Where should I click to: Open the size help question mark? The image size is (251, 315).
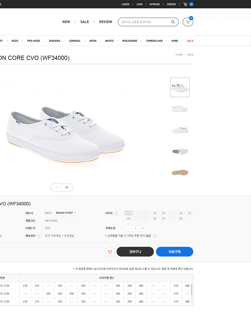coord(116,213)
